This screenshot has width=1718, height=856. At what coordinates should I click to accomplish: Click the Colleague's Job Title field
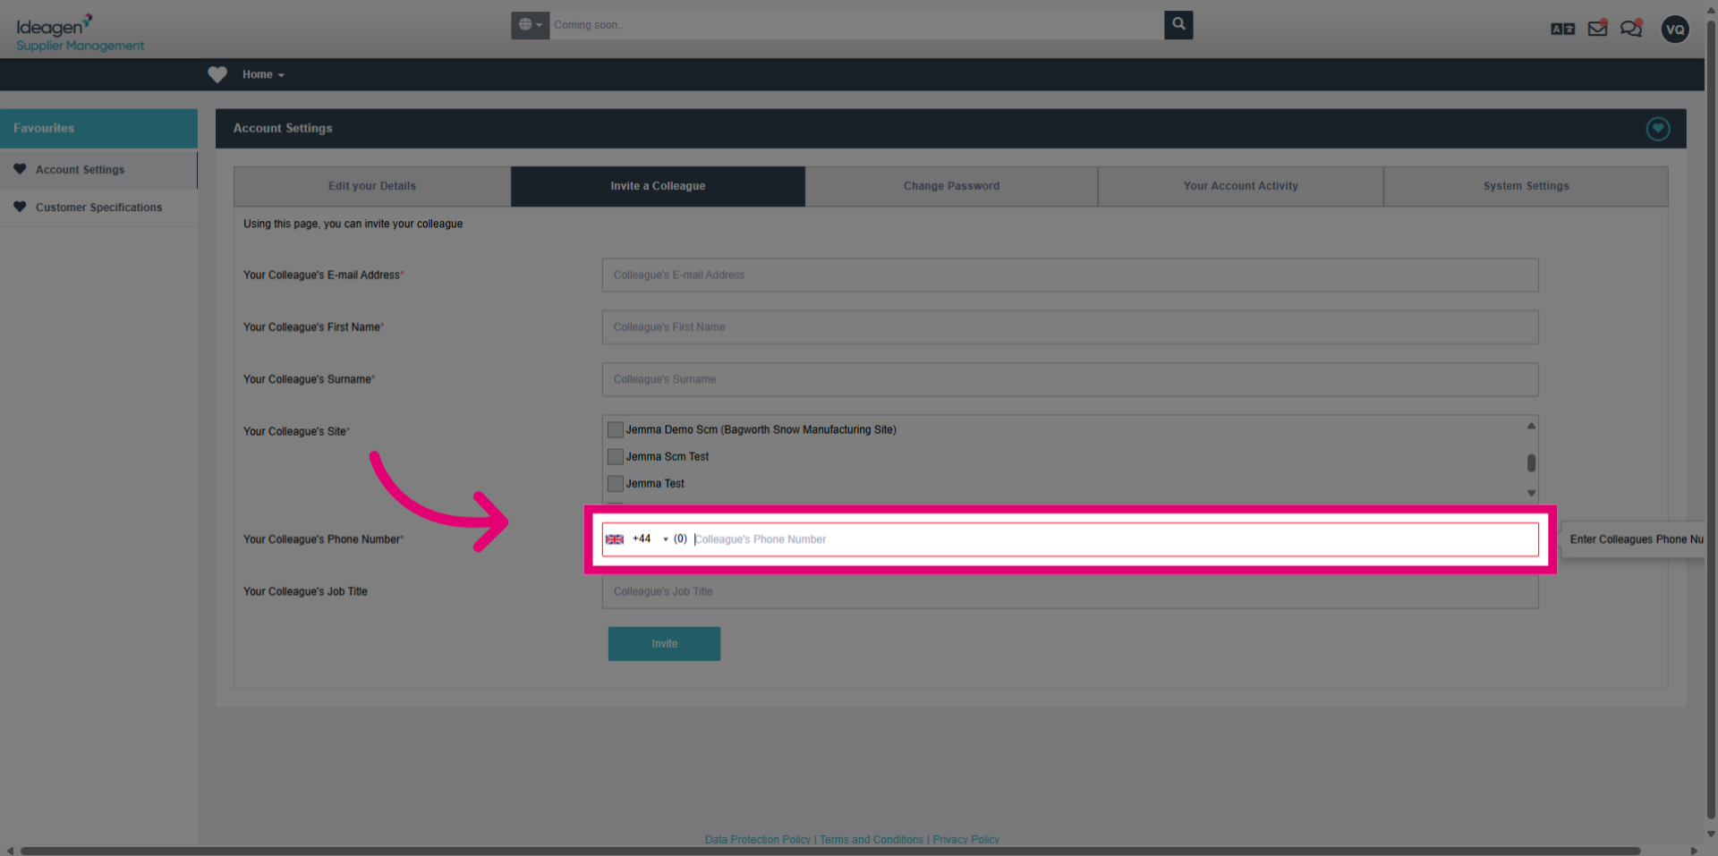(x=1070, y=592)
